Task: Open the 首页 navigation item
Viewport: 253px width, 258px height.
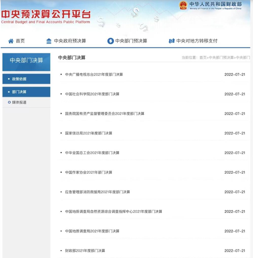Action: click(x=20, y=41)
